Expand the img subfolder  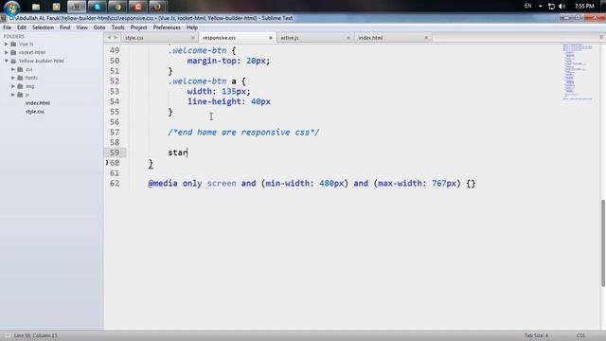click(x=12, y=86)
